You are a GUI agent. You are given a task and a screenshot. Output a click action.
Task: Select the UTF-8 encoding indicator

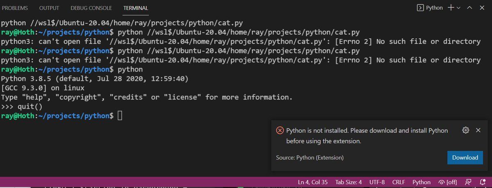point(377,182)
